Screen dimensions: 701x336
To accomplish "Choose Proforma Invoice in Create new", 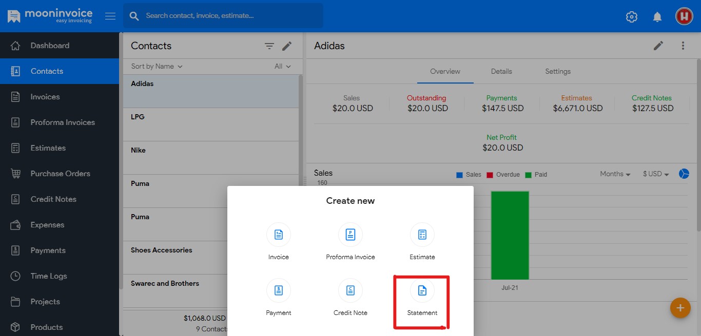I will tap(350, 242).
